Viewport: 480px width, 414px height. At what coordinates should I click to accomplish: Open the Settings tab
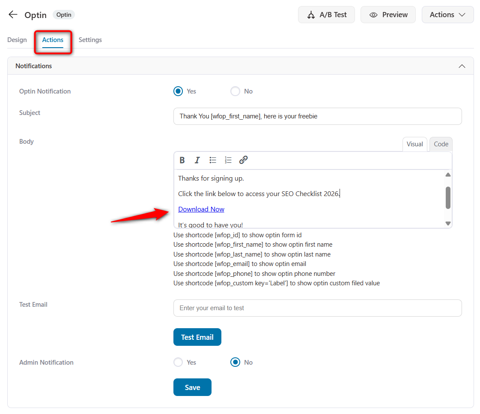coord(90,39)
